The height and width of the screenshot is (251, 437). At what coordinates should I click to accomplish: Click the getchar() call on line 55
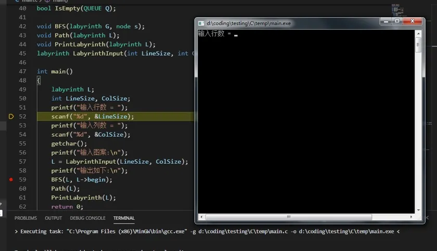[69, 143]
